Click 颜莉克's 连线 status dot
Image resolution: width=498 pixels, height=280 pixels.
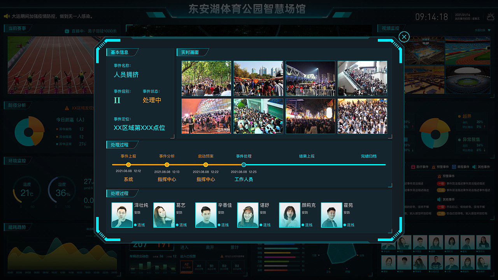(303, 225)
